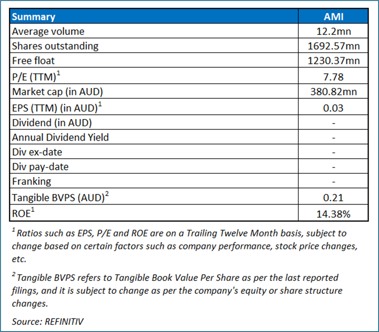Select the Shares outstanding label
Viewport: 379px width, 332px height.
(55, 46)
